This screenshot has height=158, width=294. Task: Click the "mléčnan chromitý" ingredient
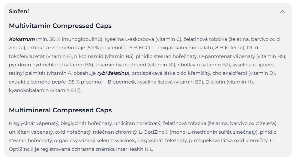[126, 132]
